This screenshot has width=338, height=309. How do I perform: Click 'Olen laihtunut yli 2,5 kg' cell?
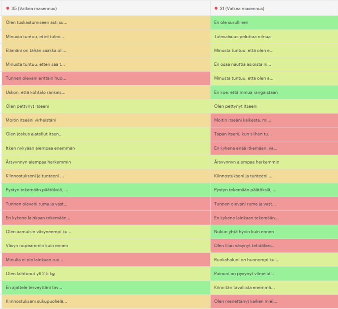coord(106,274)
